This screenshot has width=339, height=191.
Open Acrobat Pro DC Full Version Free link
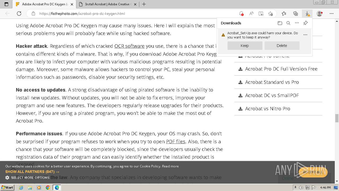point(281,69)
